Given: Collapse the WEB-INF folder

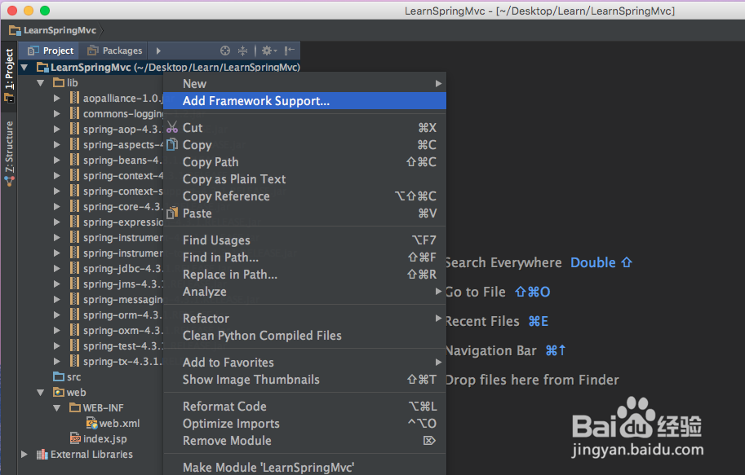Looking at the screenshot, I should point(57,407).
